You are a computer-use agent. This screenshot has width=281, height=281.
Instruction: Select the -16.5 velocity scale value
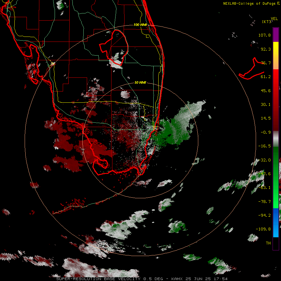coord(264,146)
